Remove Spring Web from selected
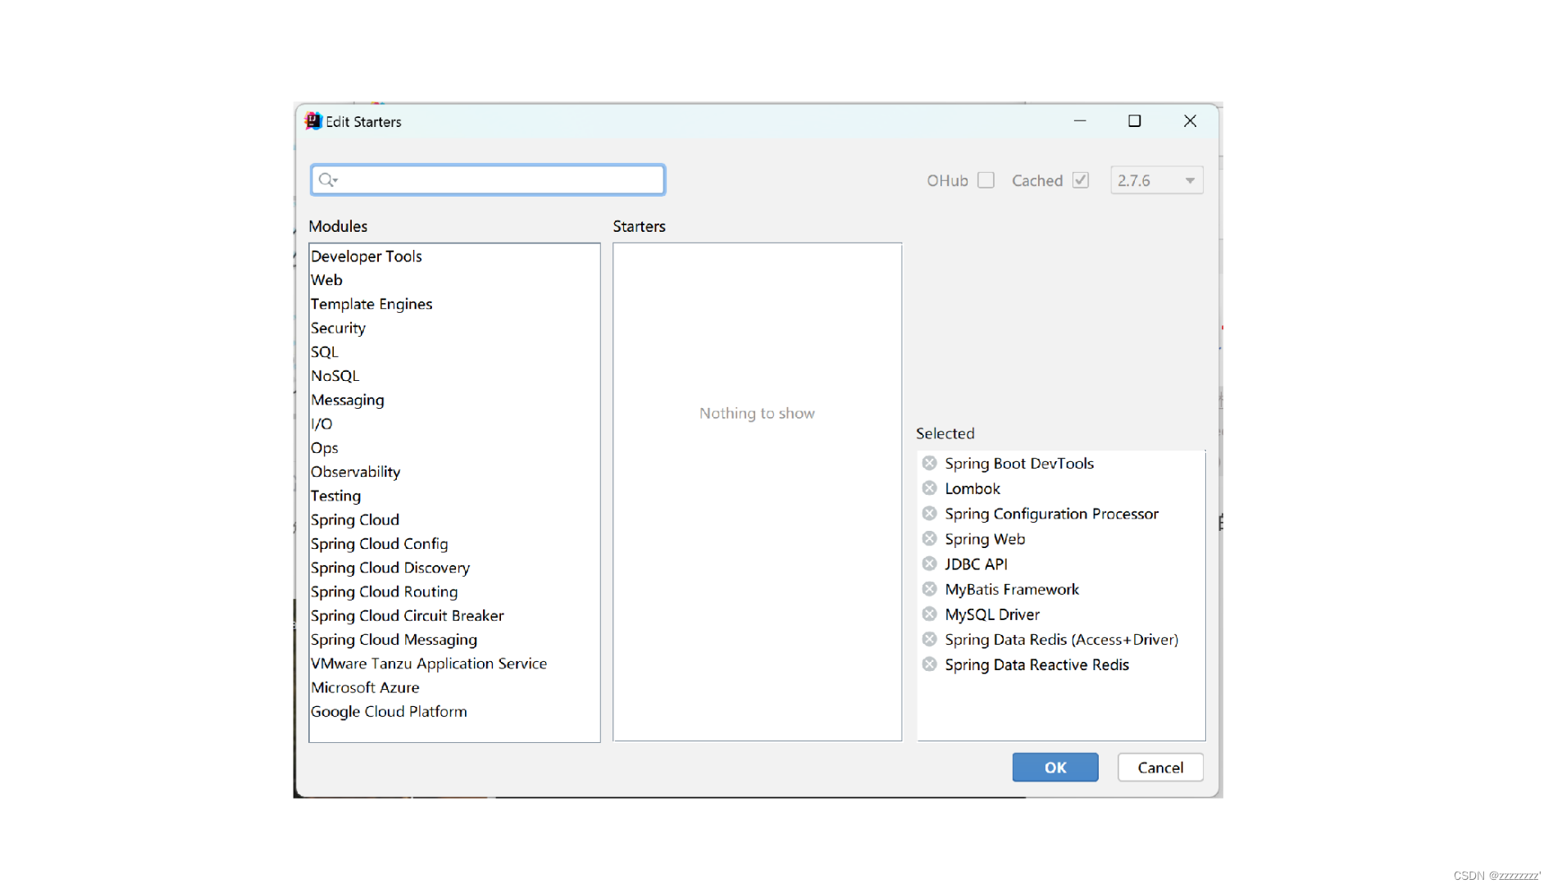This screenshot has width=1553, height=888. [929, 538]
